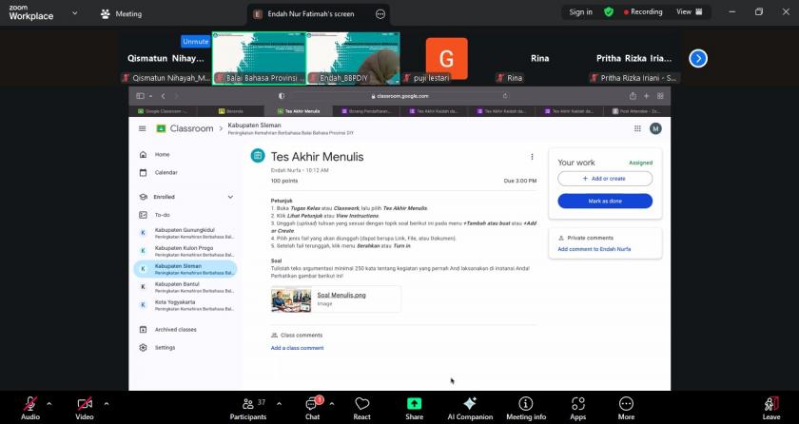
Task: Open the More options menu
Action: [x=625, y=407]
